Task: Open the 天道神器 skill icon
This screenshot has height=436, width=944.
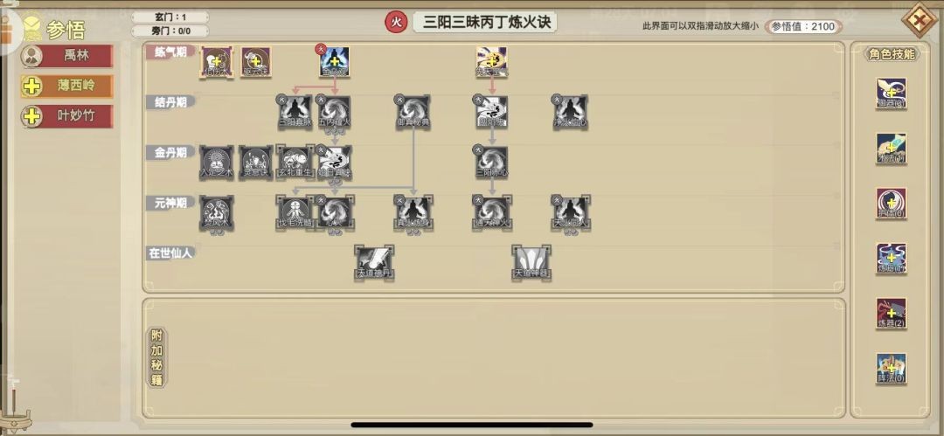Action: tap(531, 262)
